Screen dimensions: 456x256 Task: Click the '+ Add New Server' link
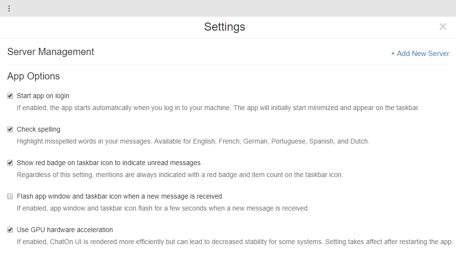point(420,54)
